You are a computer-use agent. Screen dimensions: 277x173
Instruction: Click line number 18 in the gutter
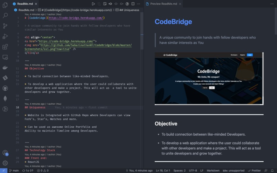coord(17,107)
